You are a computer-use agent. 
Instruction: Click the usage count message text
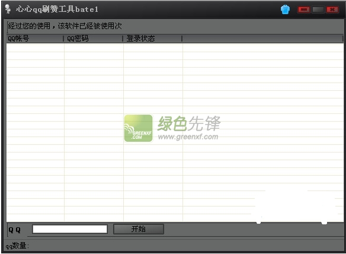pyautogui.click(x=65, y=26)
